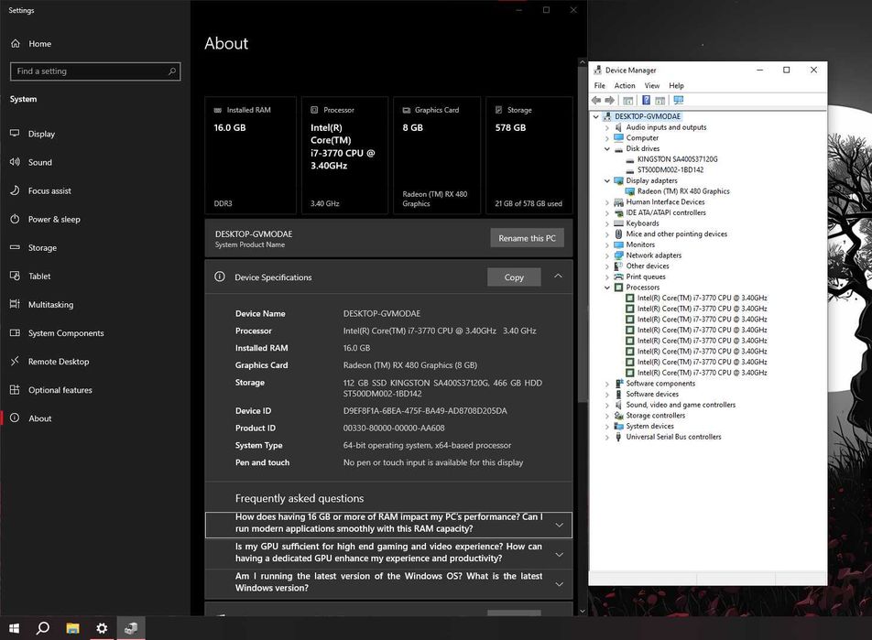
Task: Collapse Device Specifications section
Action: pos(558,277)
